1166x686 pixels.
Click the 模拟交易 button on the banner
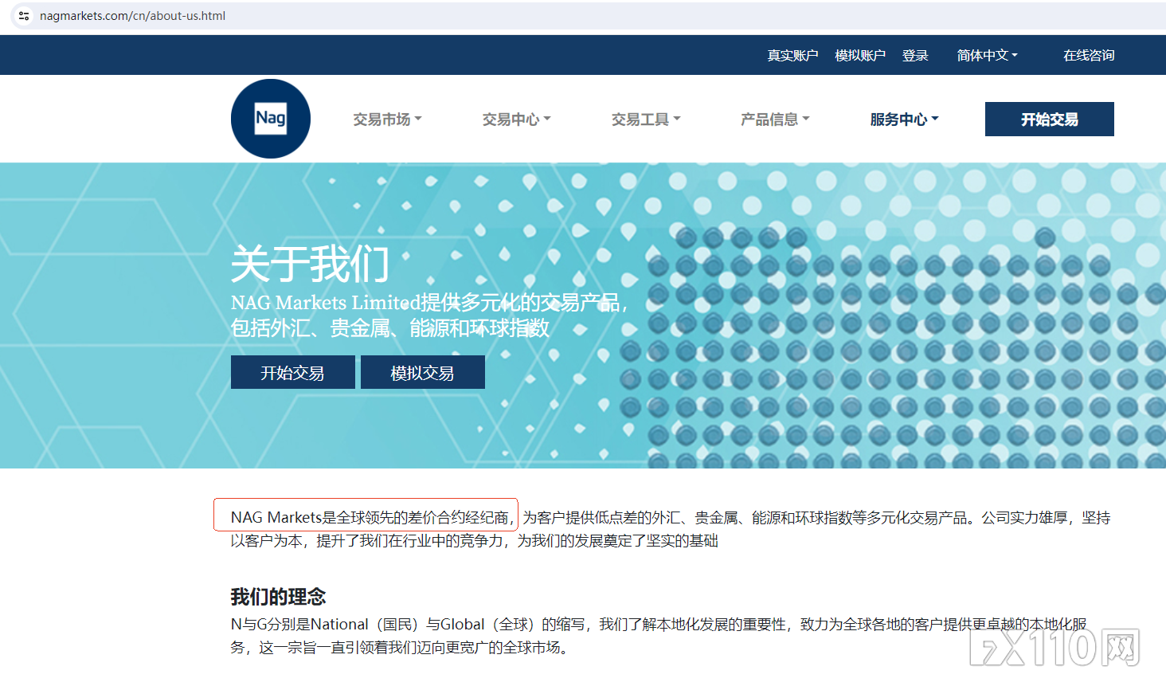tap(423, 372)
